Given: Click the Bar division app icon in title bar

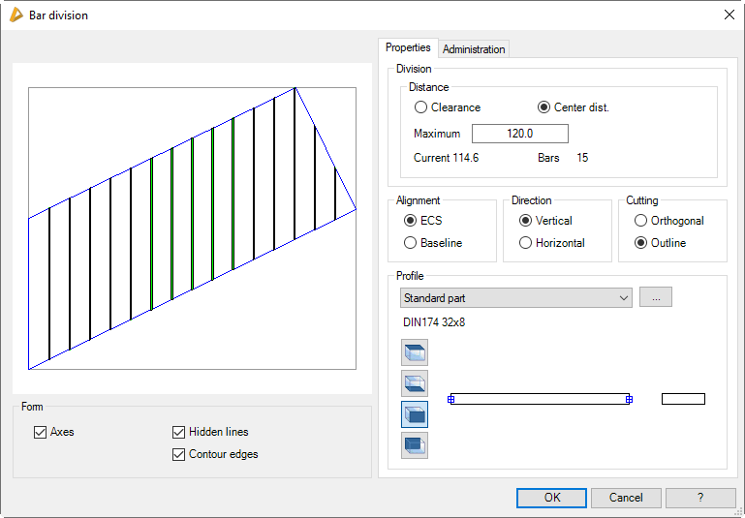Looking at the screenshot, I should (16, 15).
